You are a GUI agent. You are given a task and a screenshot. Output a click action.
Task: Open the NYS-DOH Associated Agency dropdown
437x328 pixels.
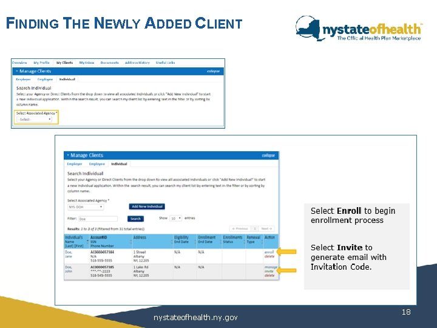pos(86,207)
